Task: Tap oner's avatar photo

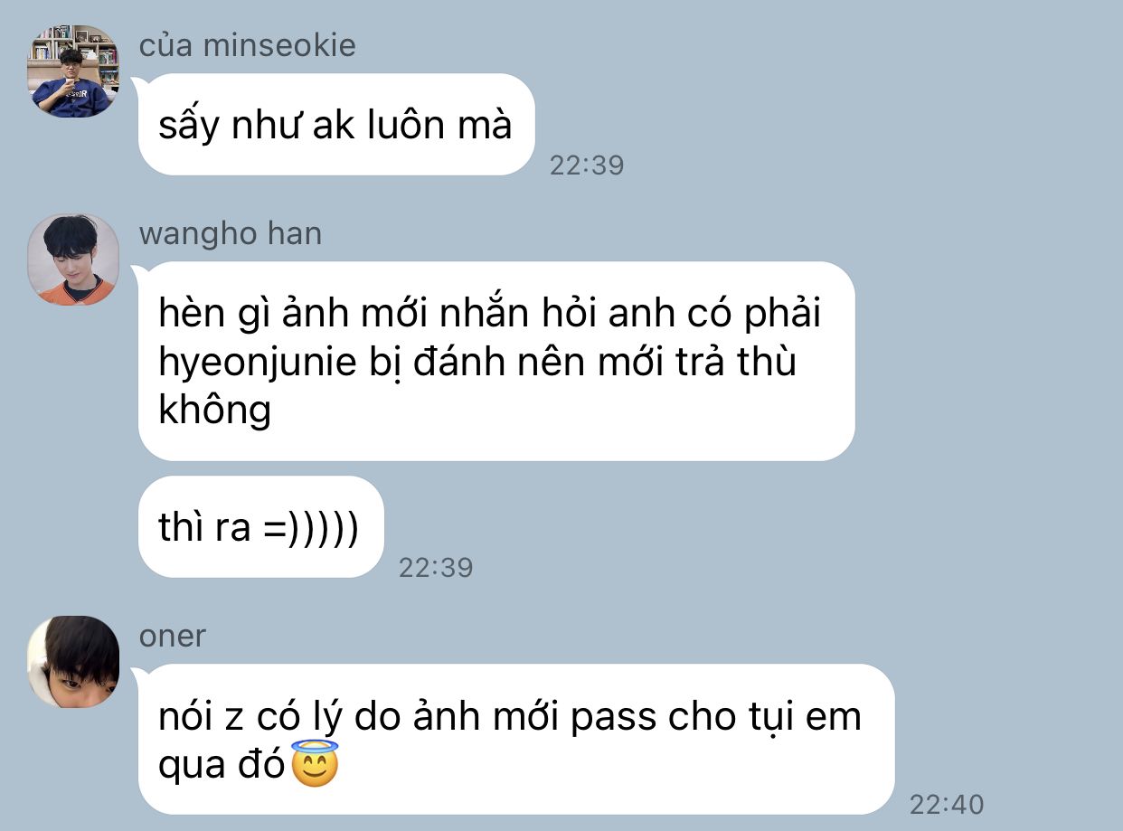Action: click(74, 662)
